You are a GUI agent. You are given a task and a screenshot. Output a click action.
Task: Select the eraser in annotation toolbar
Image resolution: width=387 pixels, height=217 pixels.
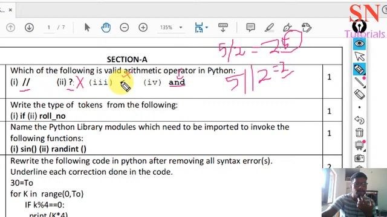[x=359, y=95]
